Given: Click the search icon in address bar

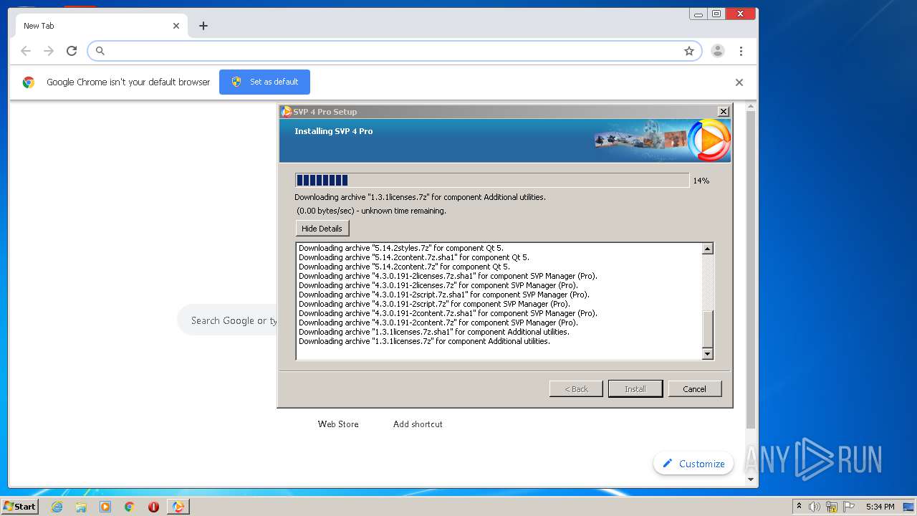Looking at the screenshot, I should point(100,51).
